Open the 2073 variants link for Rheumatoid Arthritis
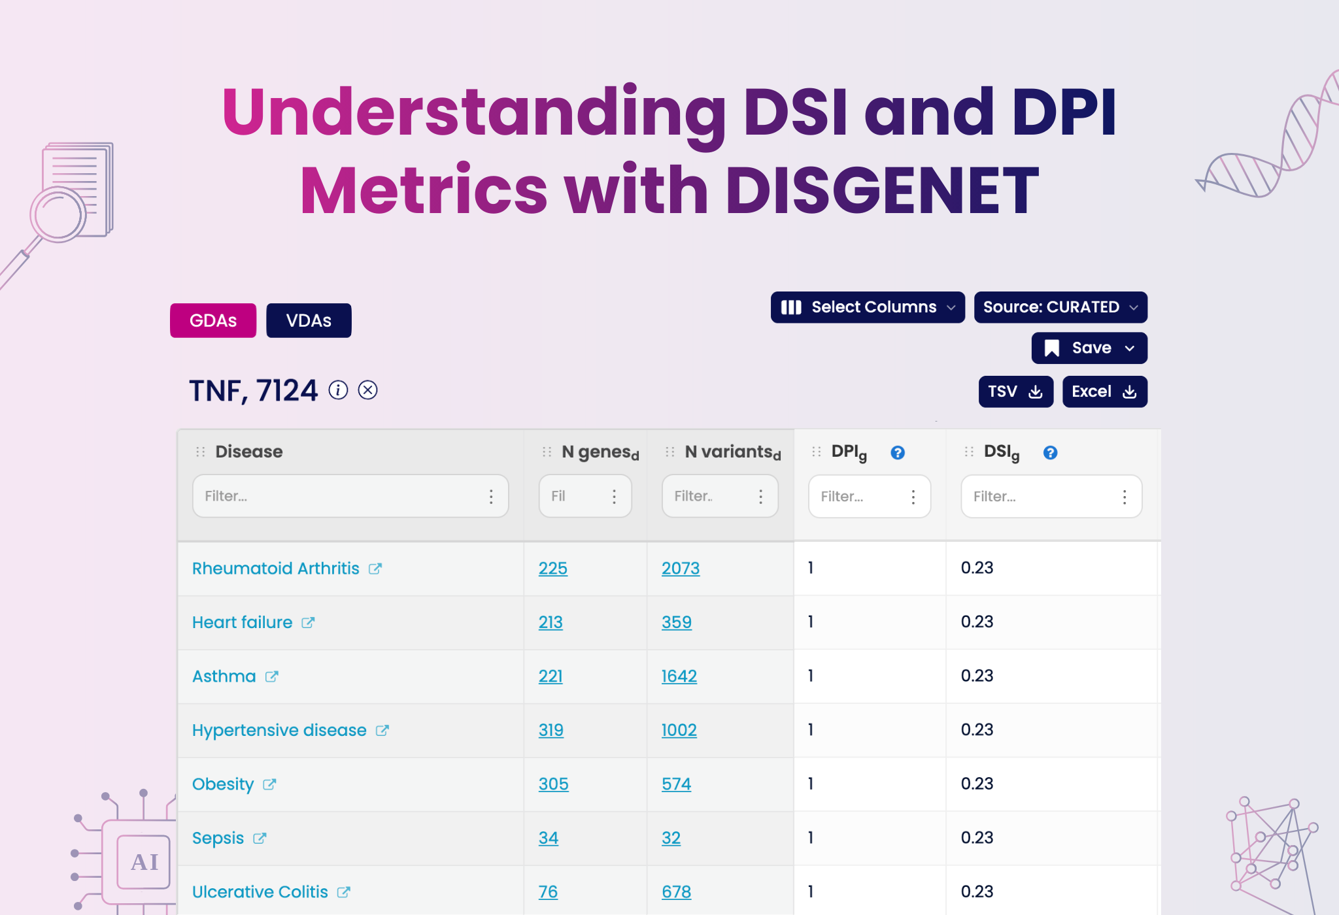1339x915 pixels. [x=680, y=569]
